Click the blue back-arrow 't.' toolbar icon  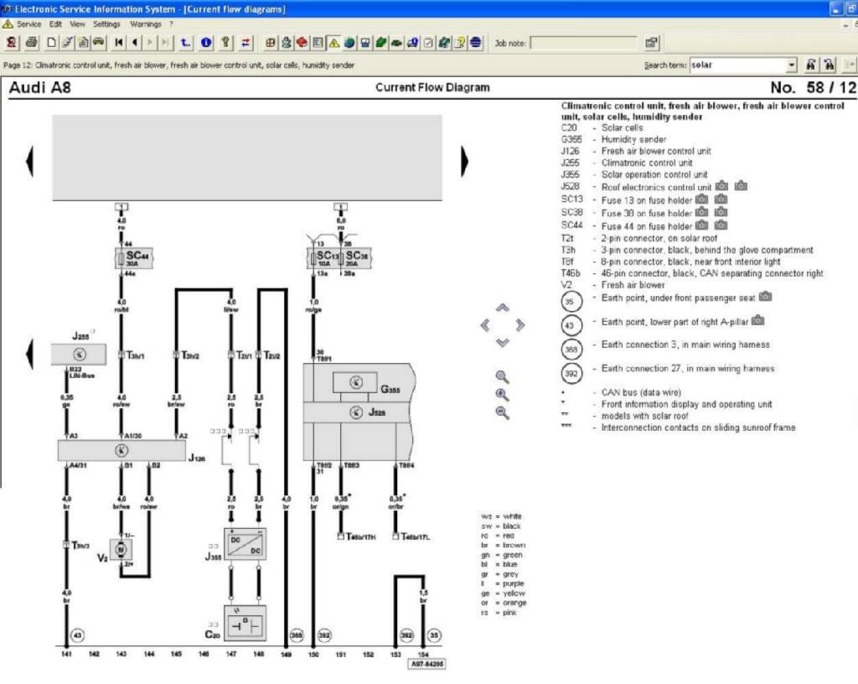point(186,43)
